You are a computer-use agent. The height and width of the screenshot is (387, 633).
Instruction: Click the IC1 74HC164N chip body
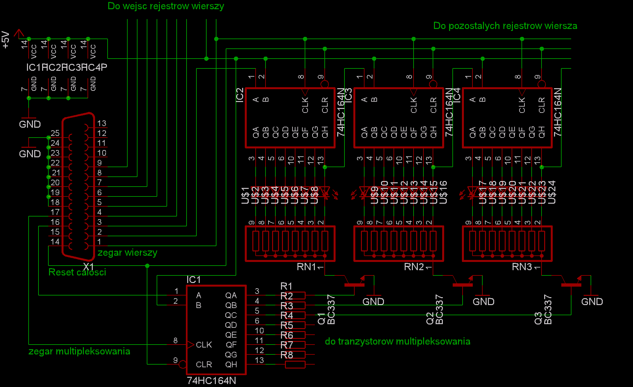click(216, 329)
